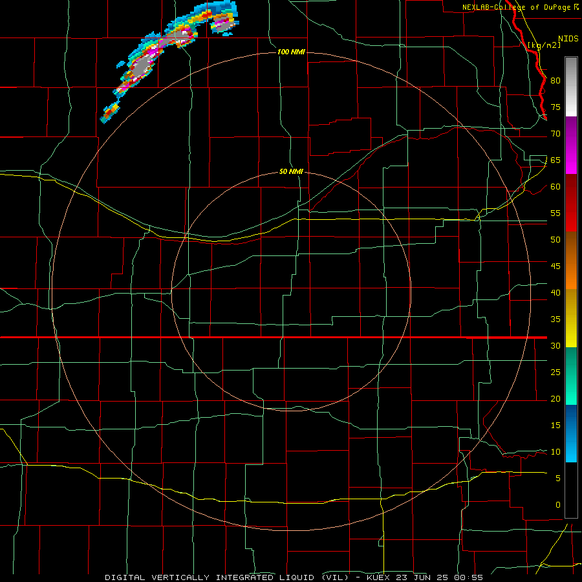Click the 75 value on the VIL scale
Screen dimensions: 582x582
tap(555, 107)
